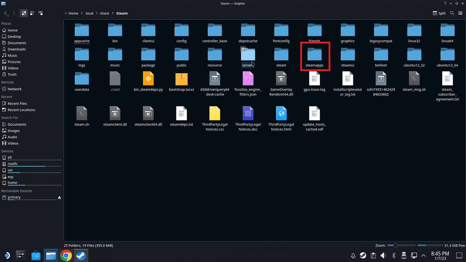The height and width of the screenshot is (262, 466).
Task: Click the 31.3 GiB free space bar
Action: (430, 245)
